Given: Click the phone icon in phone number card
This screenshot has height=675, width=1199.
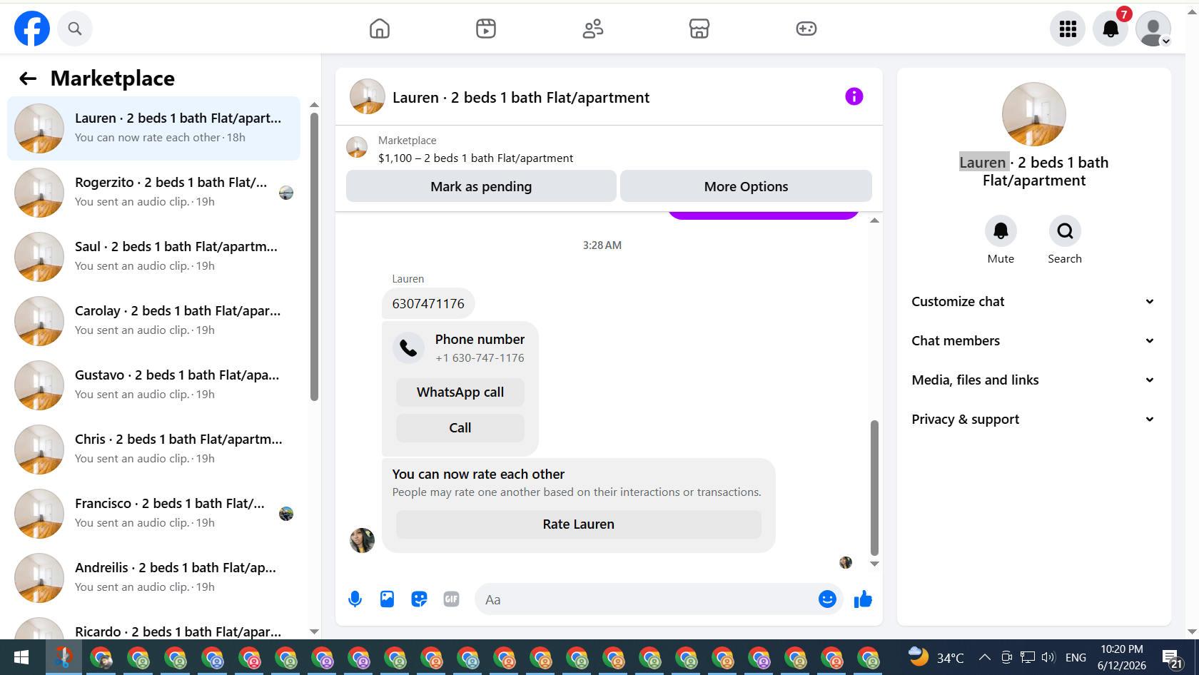Looking at the screenshot, I should pyautogui.click(x=408, y=347).
